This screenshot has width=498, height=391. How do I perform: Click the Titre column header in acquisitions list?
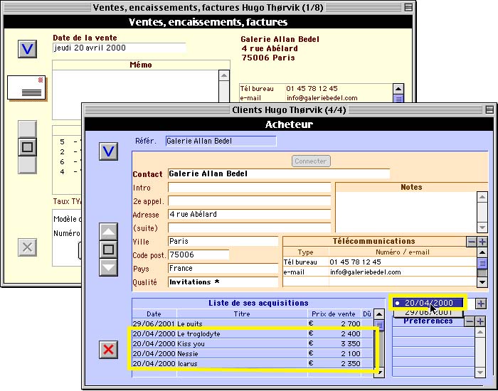coord(242,314)
